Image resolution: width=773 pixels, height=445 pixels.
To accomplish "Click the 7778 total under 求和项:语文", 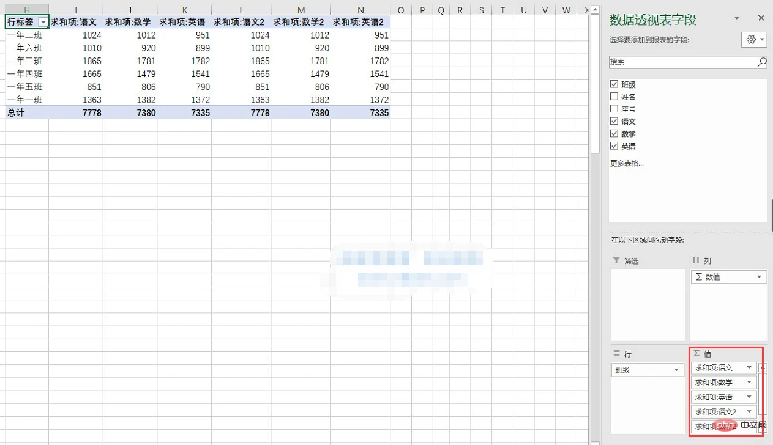I will (76, 112).
